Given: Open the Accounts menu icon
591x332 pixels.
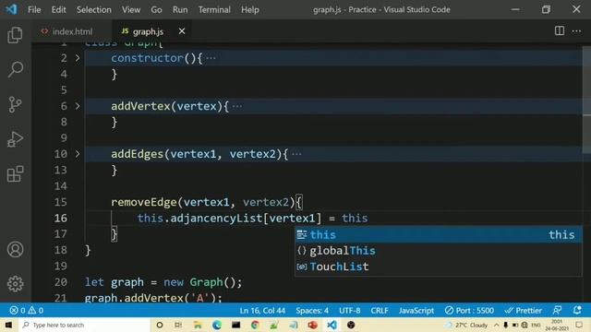Looking at the screenshot, I should 15,250.
